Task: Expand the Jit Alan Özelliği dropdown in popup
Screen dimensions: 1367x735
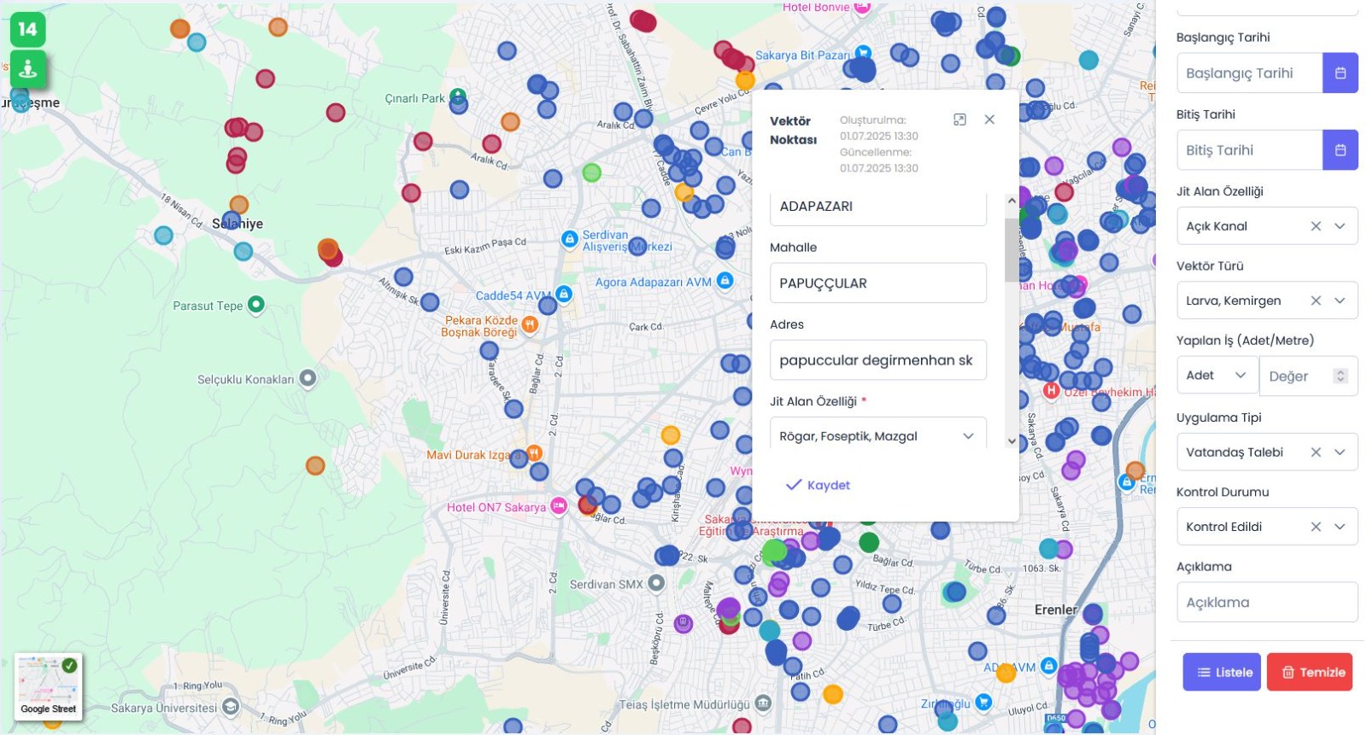Action: 968,436
